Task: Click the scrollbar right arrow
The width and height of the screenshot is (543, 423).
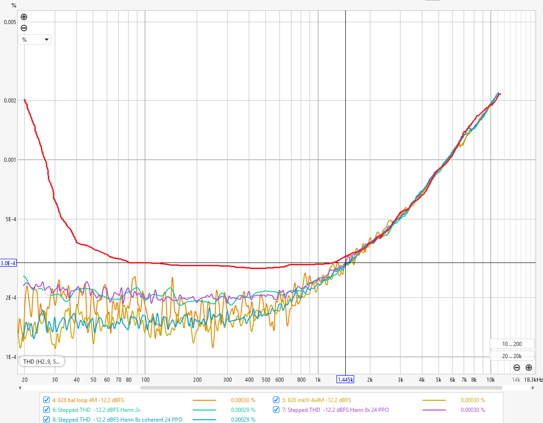Action: (533, 388)
